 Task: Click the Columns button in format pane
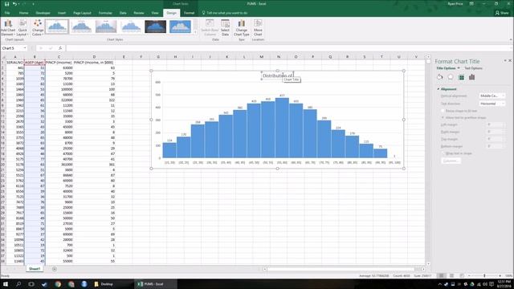coord(451,161)
